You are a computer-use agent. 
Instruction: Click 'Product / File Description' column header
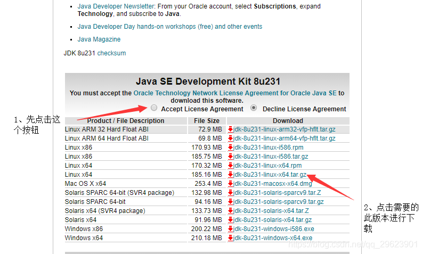coord(126,121)
